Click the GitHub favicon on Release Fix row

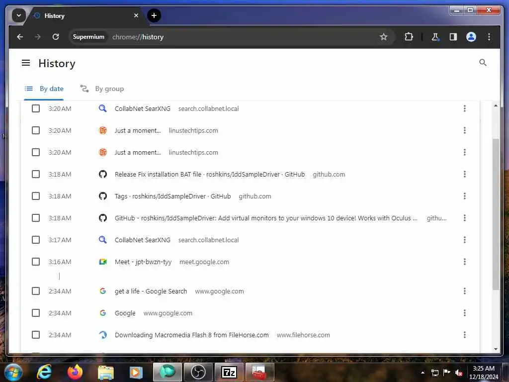click(102, 174)
